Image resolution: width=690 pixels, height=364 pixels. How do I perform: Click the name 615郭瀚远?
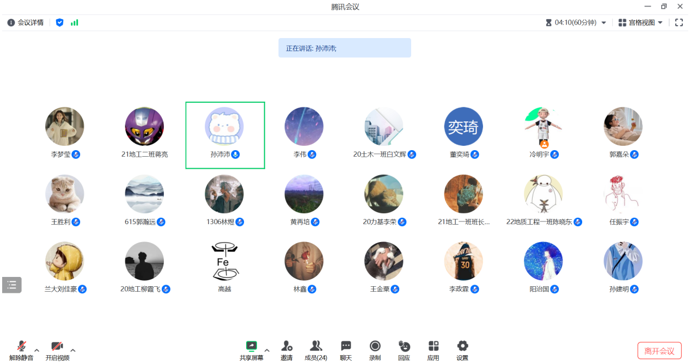(140, 222)
